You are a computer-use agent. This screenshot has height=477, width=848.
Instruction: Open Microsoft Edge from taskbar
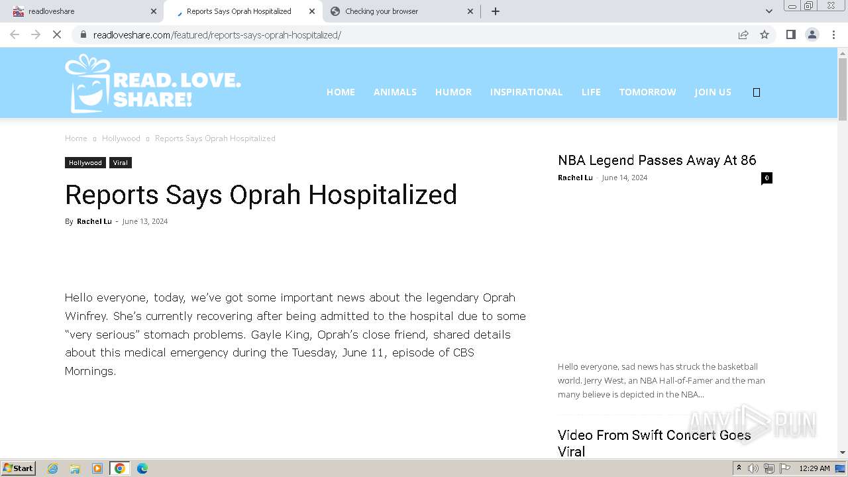click(x=142, y=468)
